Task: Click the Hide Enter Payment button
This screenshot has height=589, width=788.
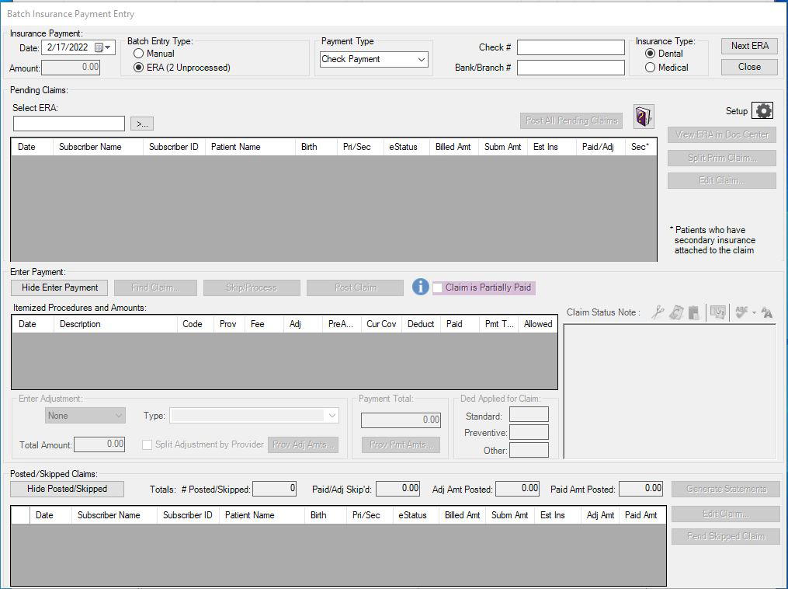Action: 60,288
